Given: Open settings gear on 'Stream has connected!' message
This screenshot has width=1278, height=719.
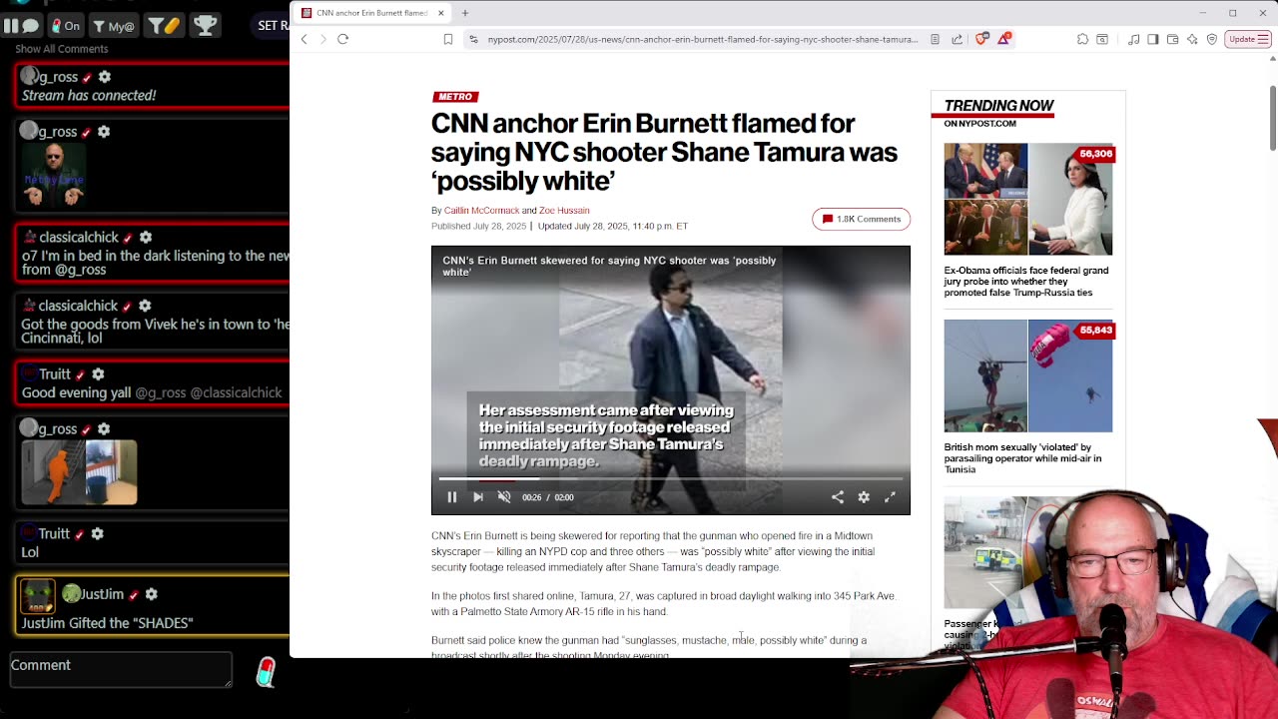Looking at the screenshot, I should click(x=105, y=77).
